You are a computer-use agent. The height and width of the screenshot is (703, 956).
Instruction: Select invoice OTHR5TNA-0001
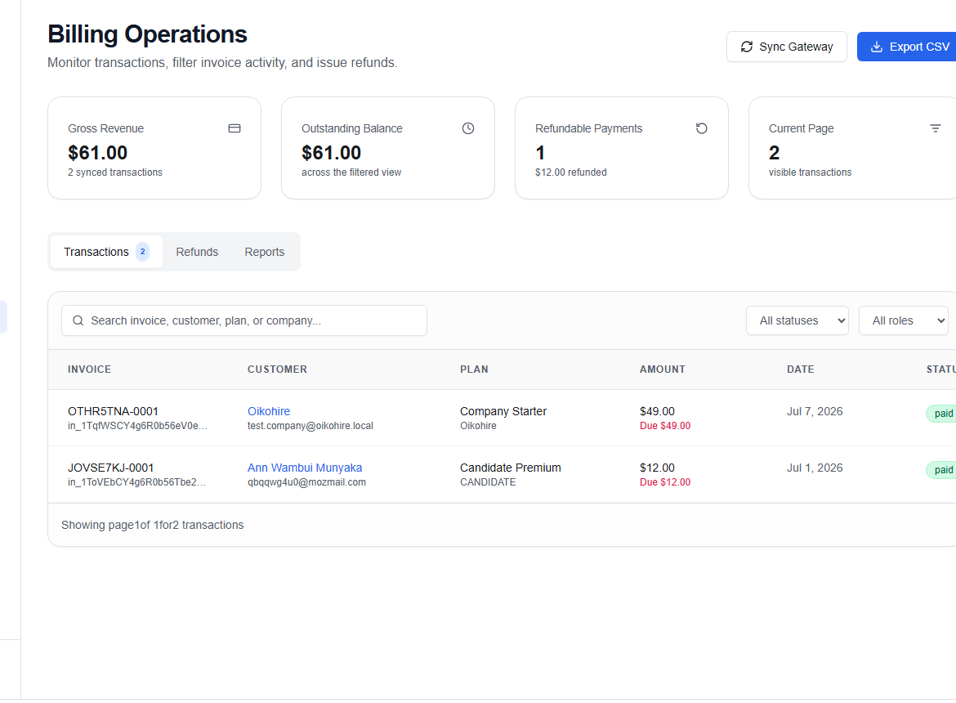click(114, 411)
